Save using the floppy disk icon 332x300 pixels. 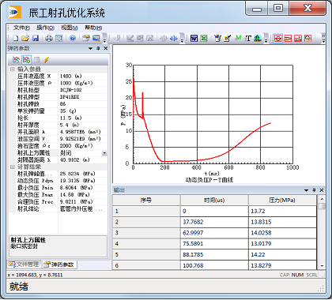tap(36, 39)
